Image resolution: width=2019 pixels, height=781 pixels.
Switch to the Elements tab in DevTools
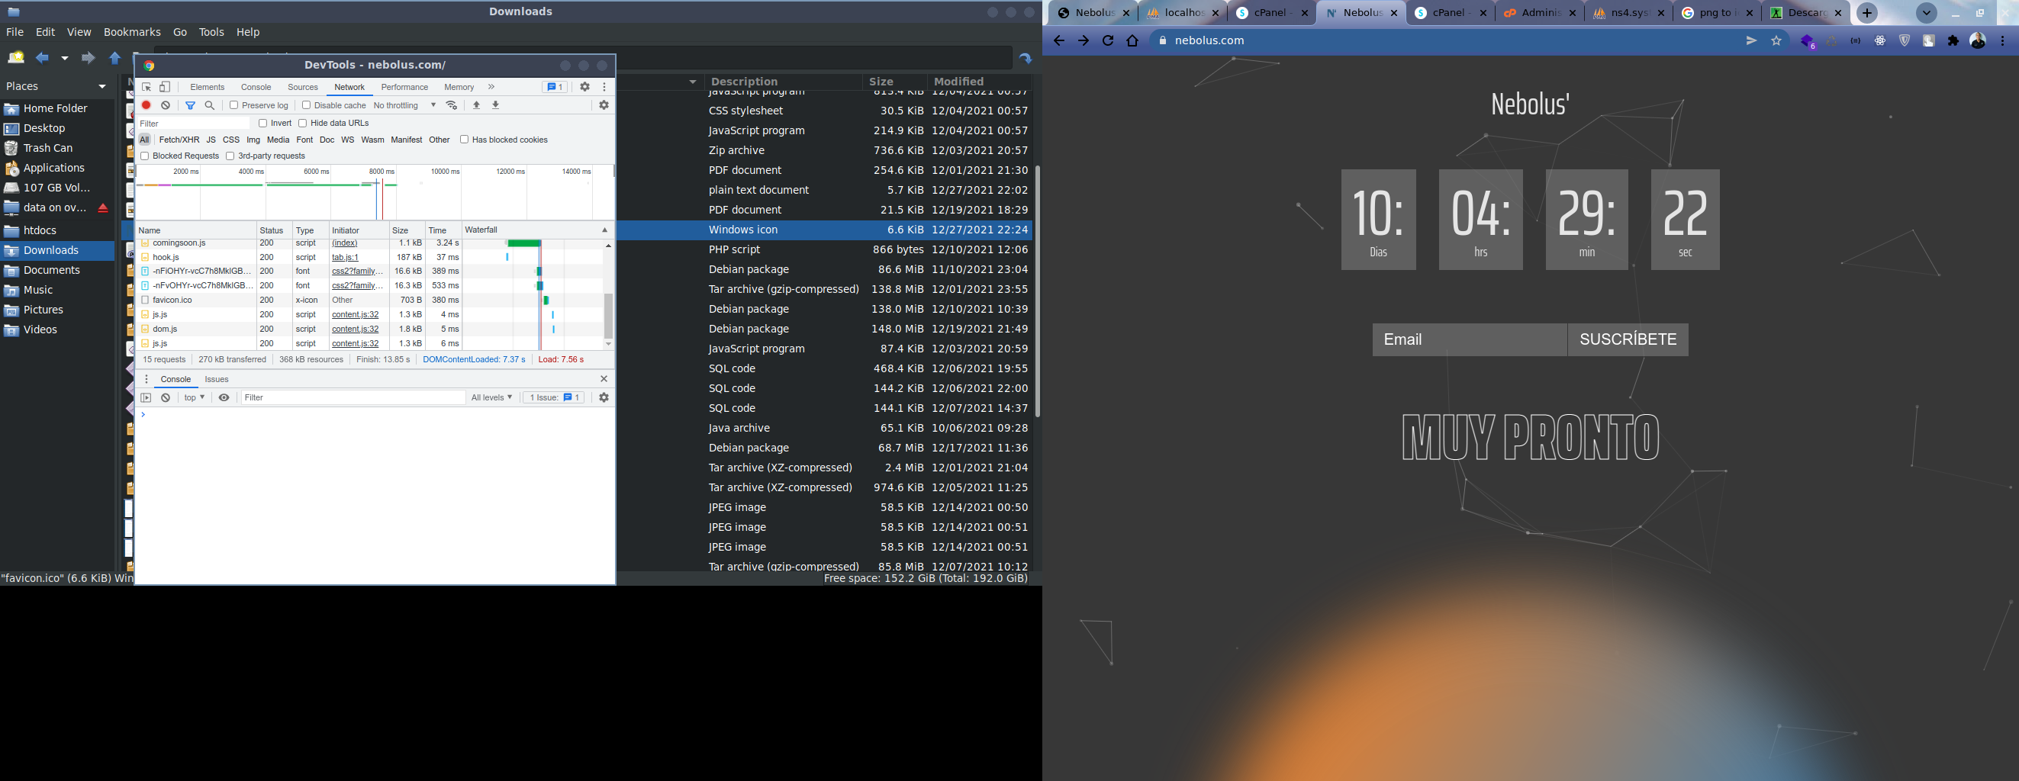[207, 87]
